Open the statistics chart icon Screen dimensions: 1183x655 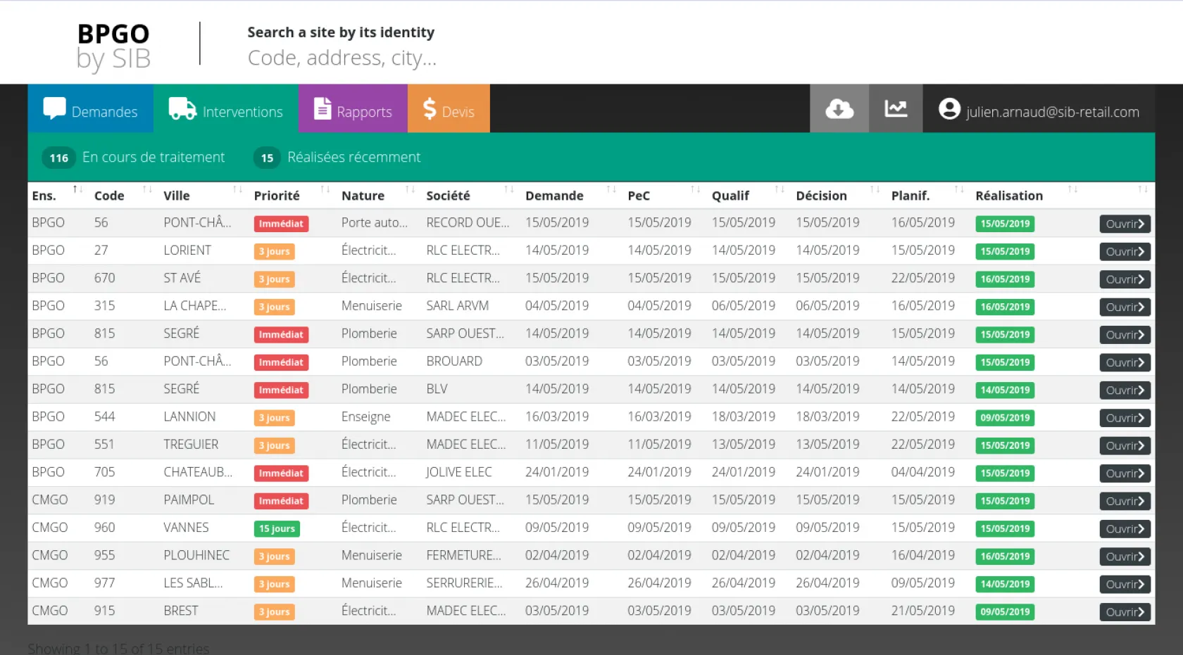click(895, 109)
